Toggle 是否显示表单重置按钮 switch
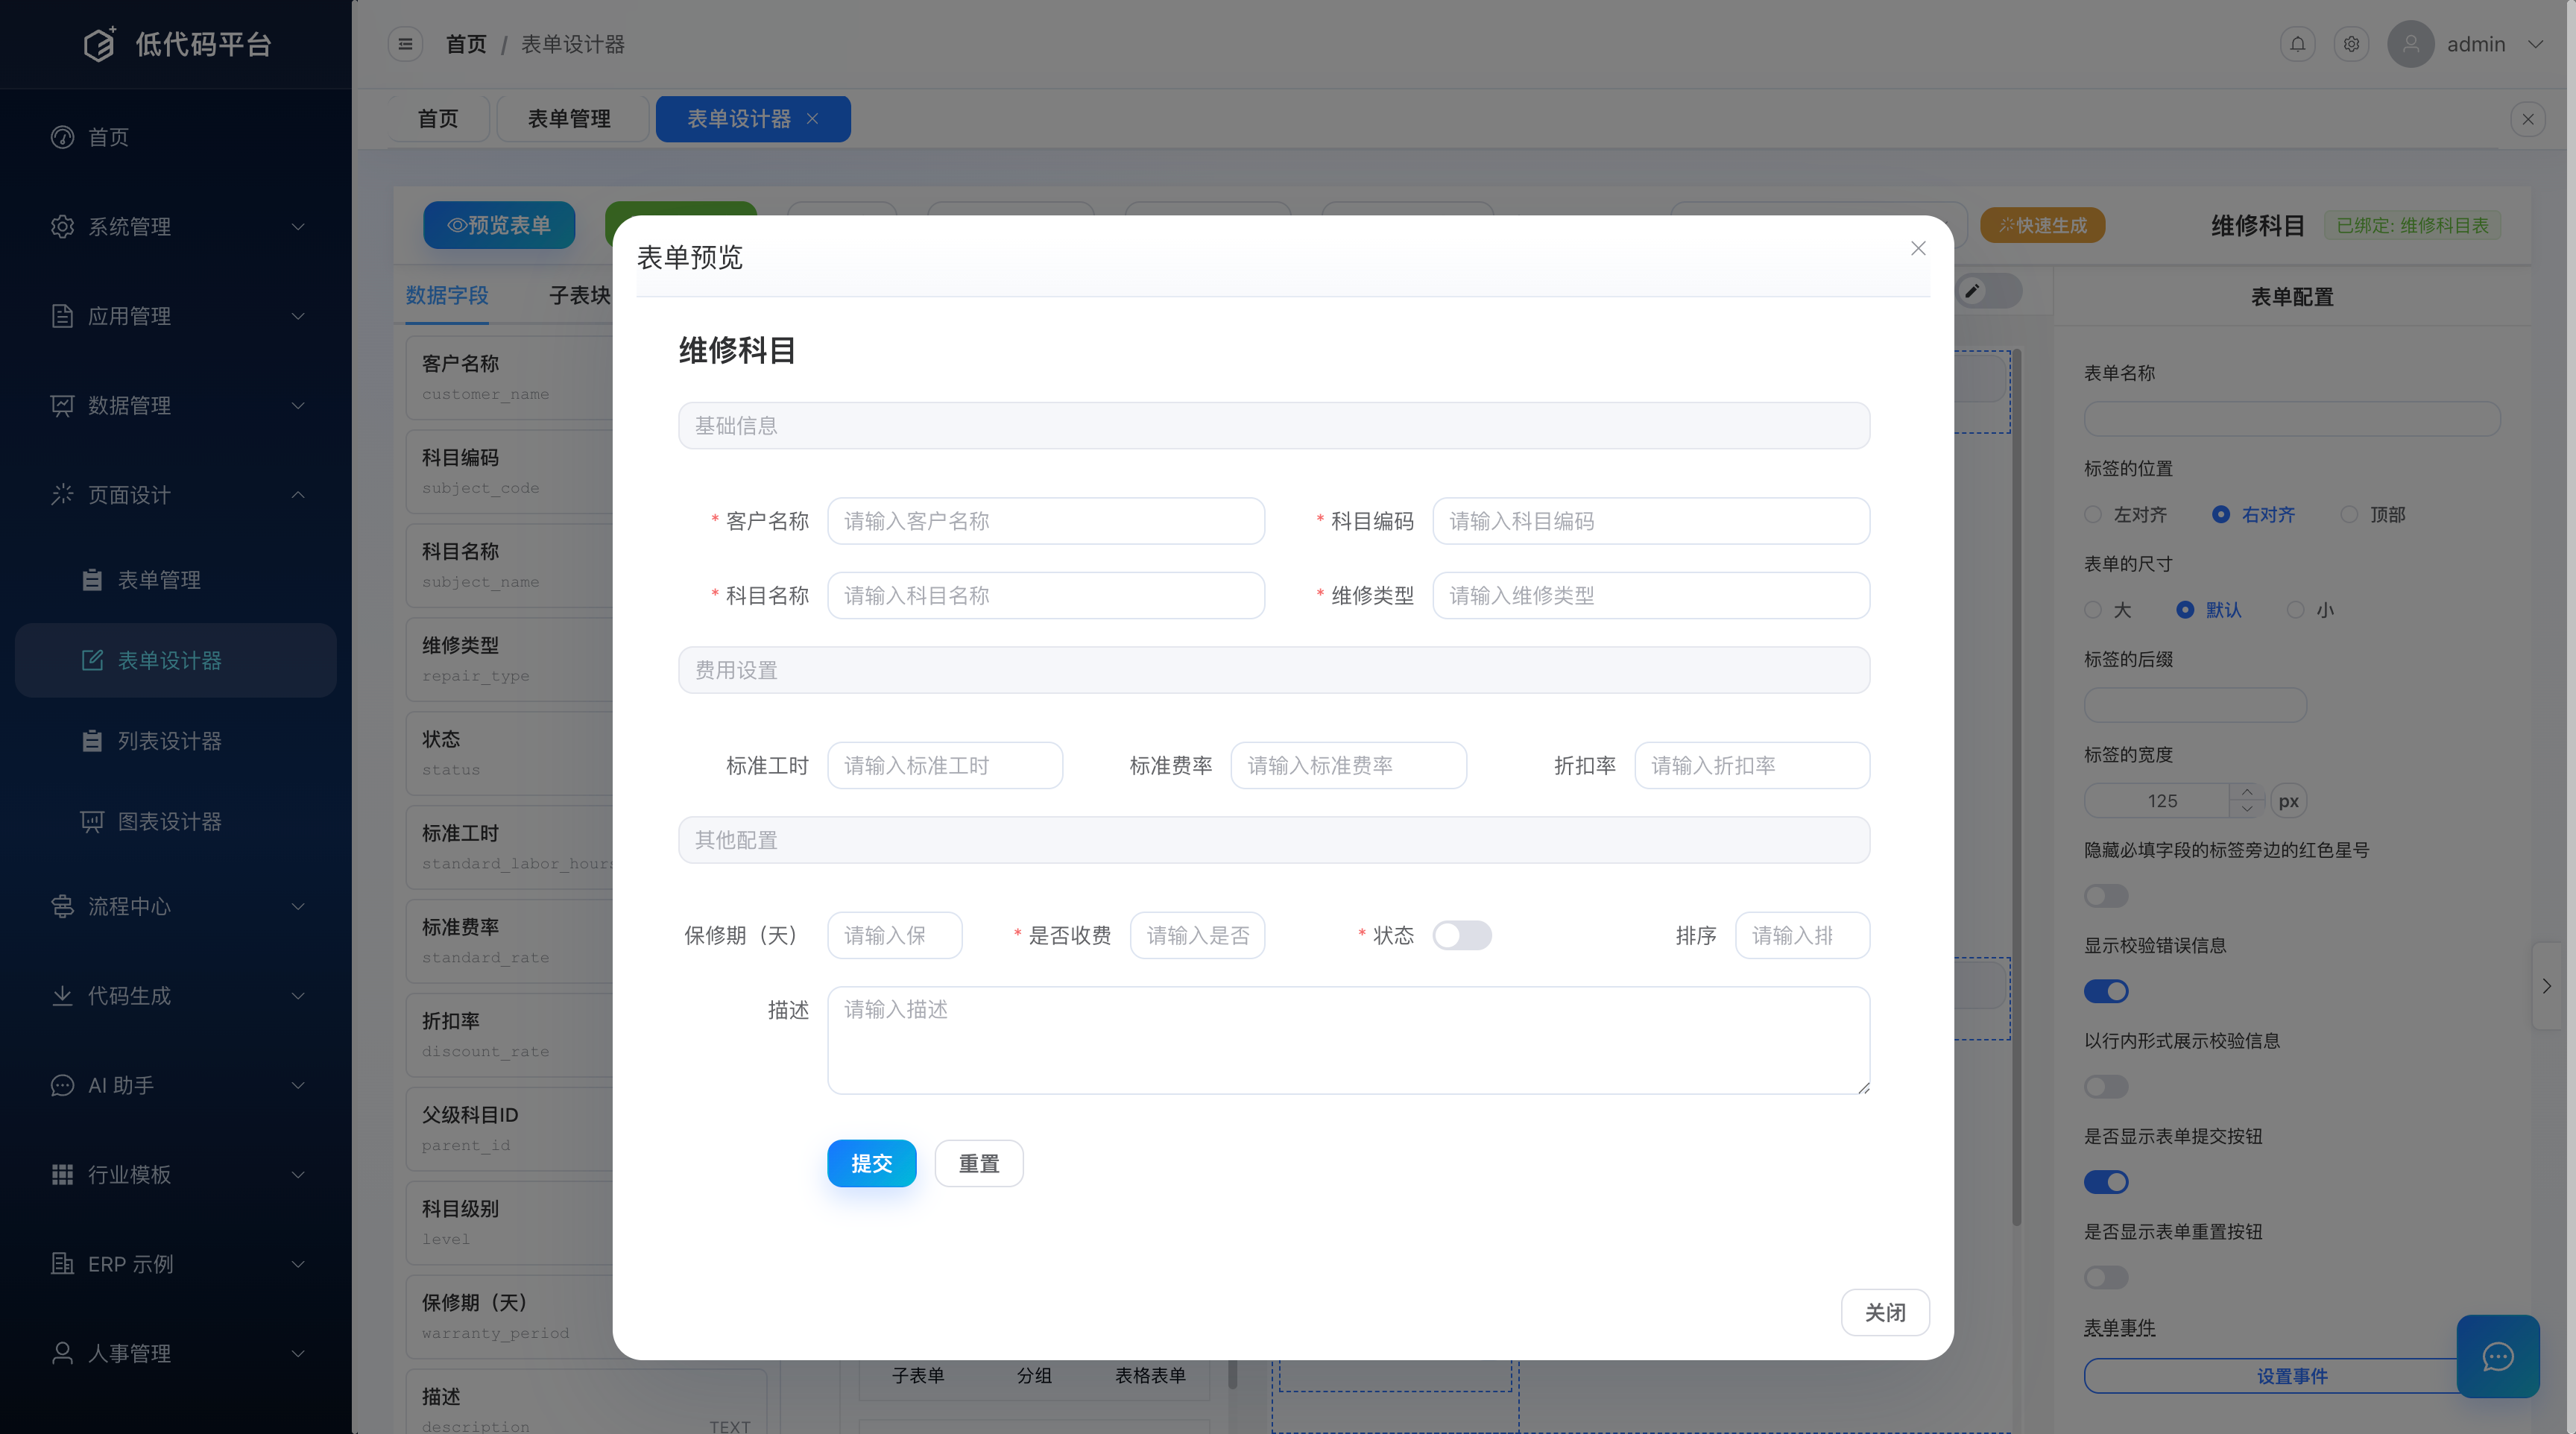This screenshot has width=2576, height=1434. (2106, 1278)
